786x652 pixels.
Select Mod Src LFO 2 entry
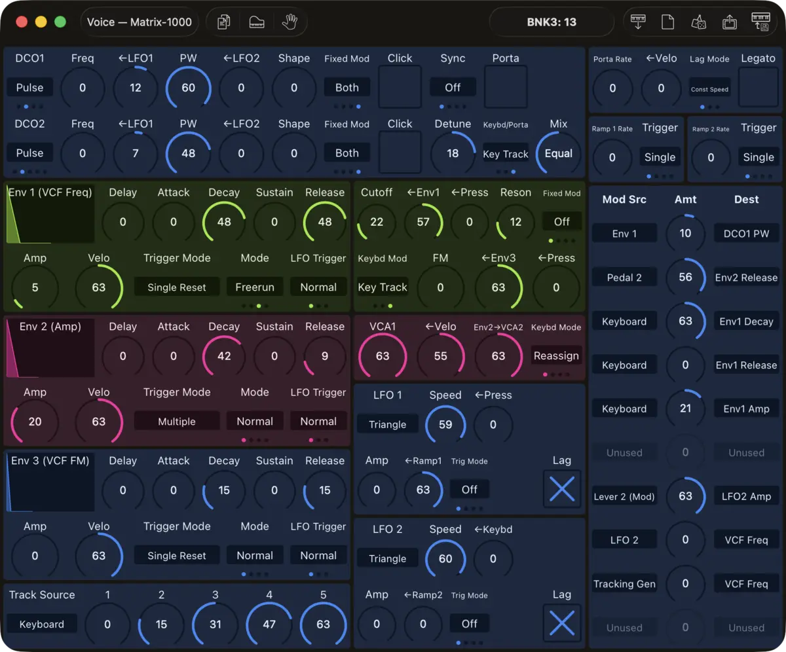point(624,540)
